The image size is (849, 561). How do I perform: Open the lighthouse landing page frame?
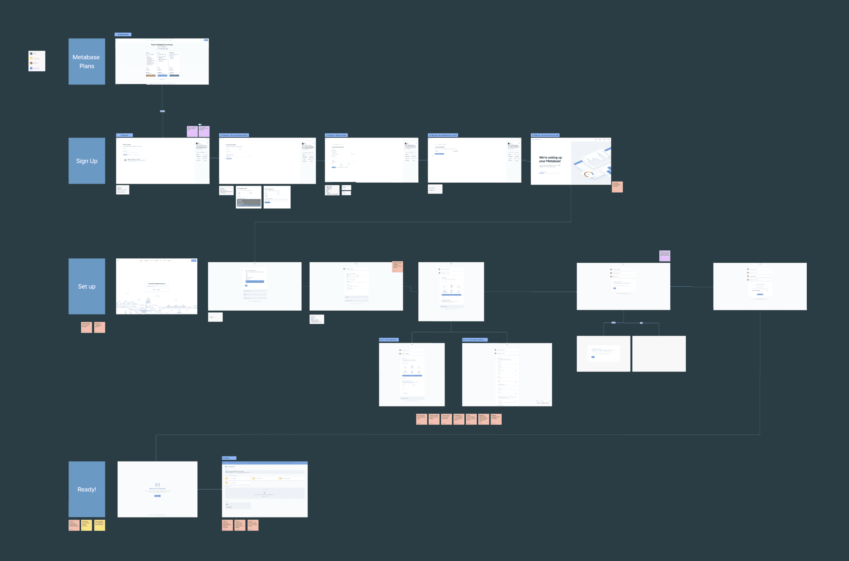coord(157,286)
